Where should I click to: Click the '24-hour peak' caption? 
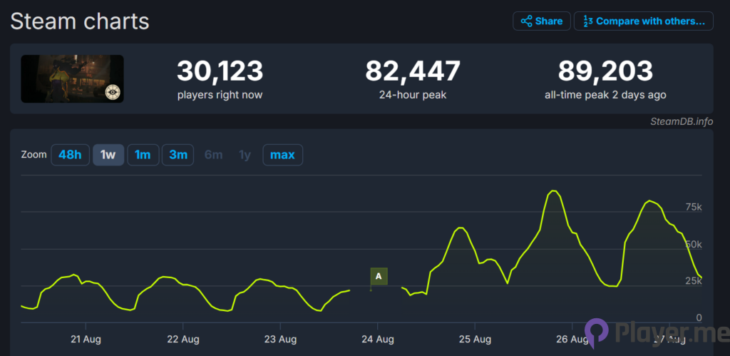413,95
